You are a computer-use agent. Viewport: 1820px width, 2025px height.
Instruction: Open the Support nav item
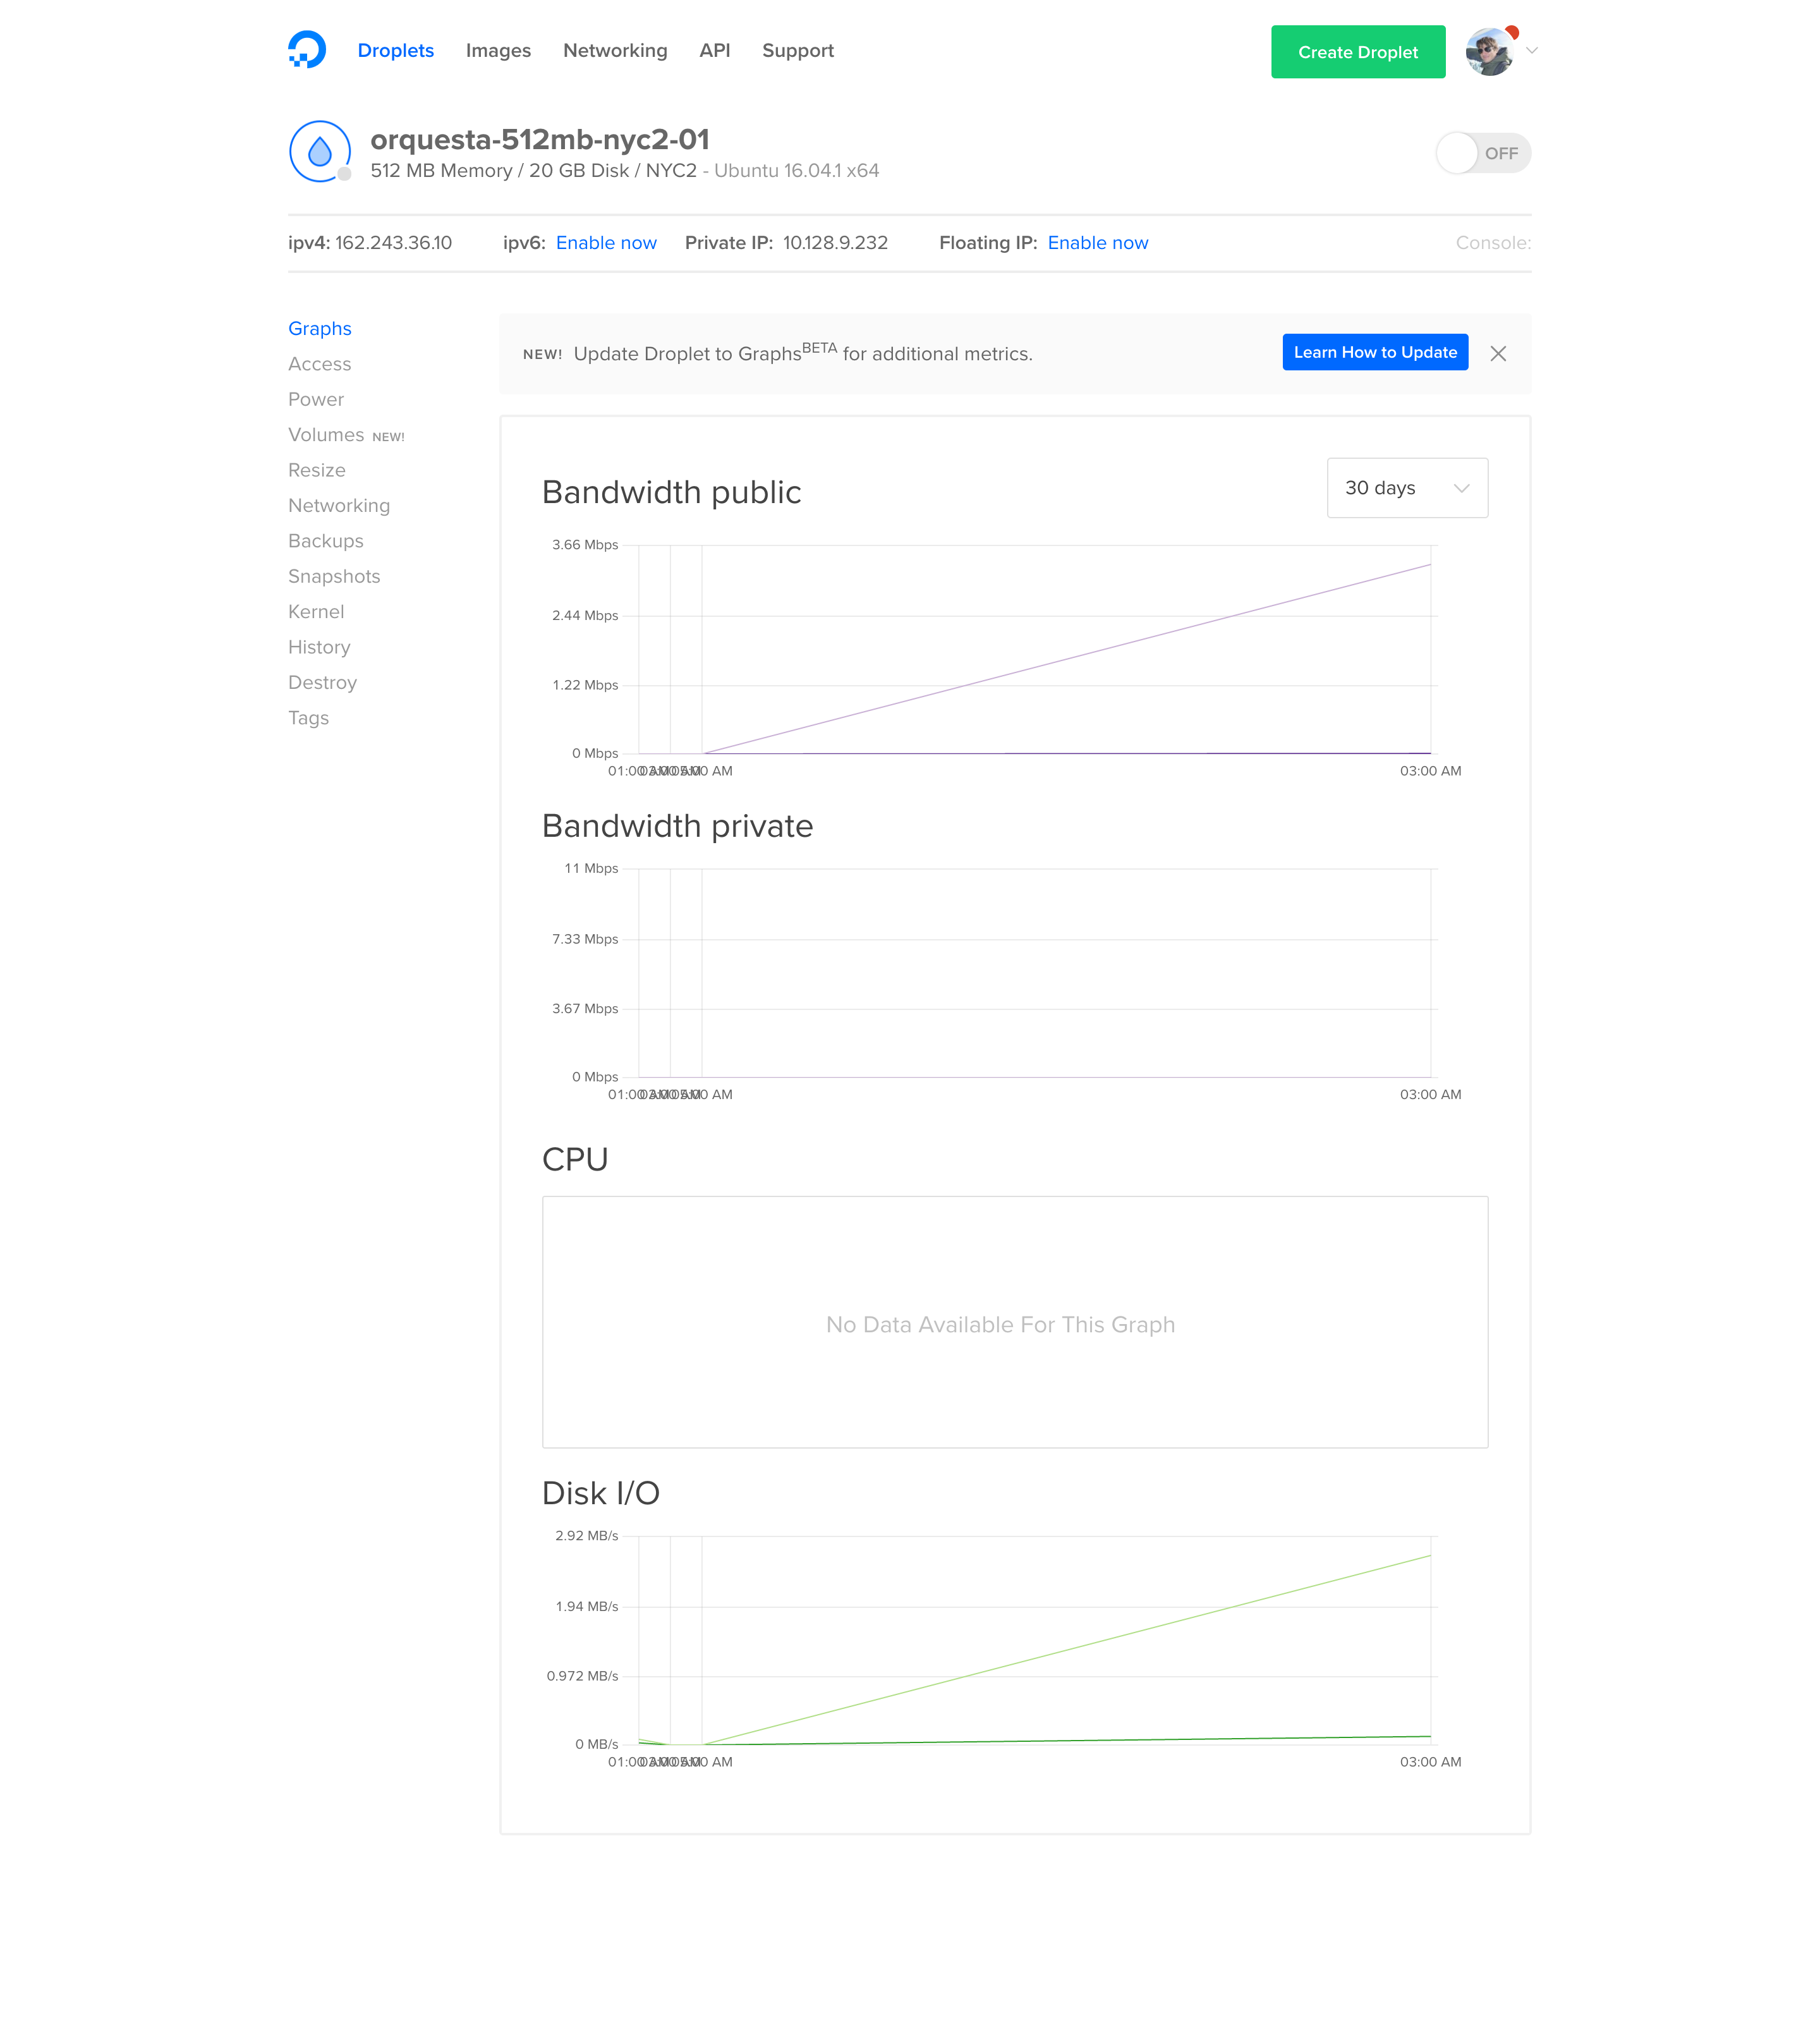coord(798,51)
